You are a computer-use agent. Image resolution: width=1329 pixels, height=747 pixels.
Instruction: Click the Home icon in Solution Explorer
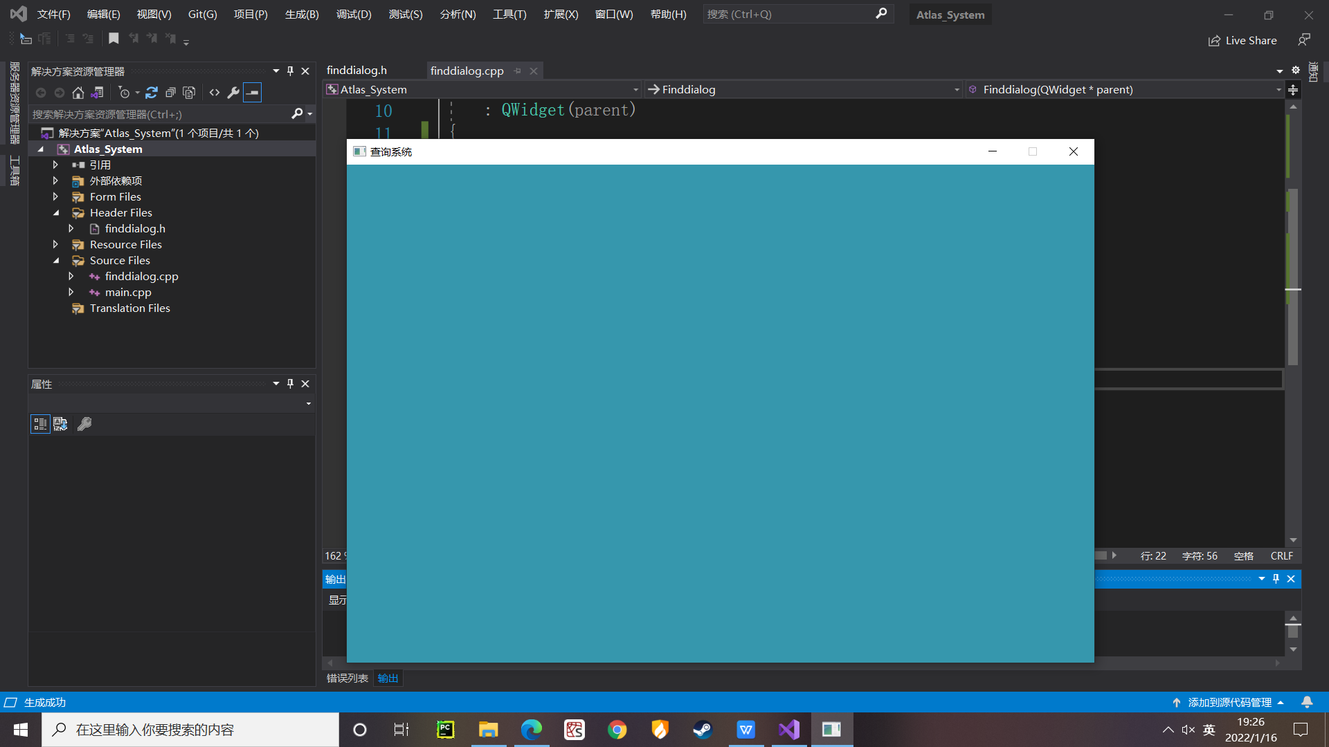tap(78, 92)
